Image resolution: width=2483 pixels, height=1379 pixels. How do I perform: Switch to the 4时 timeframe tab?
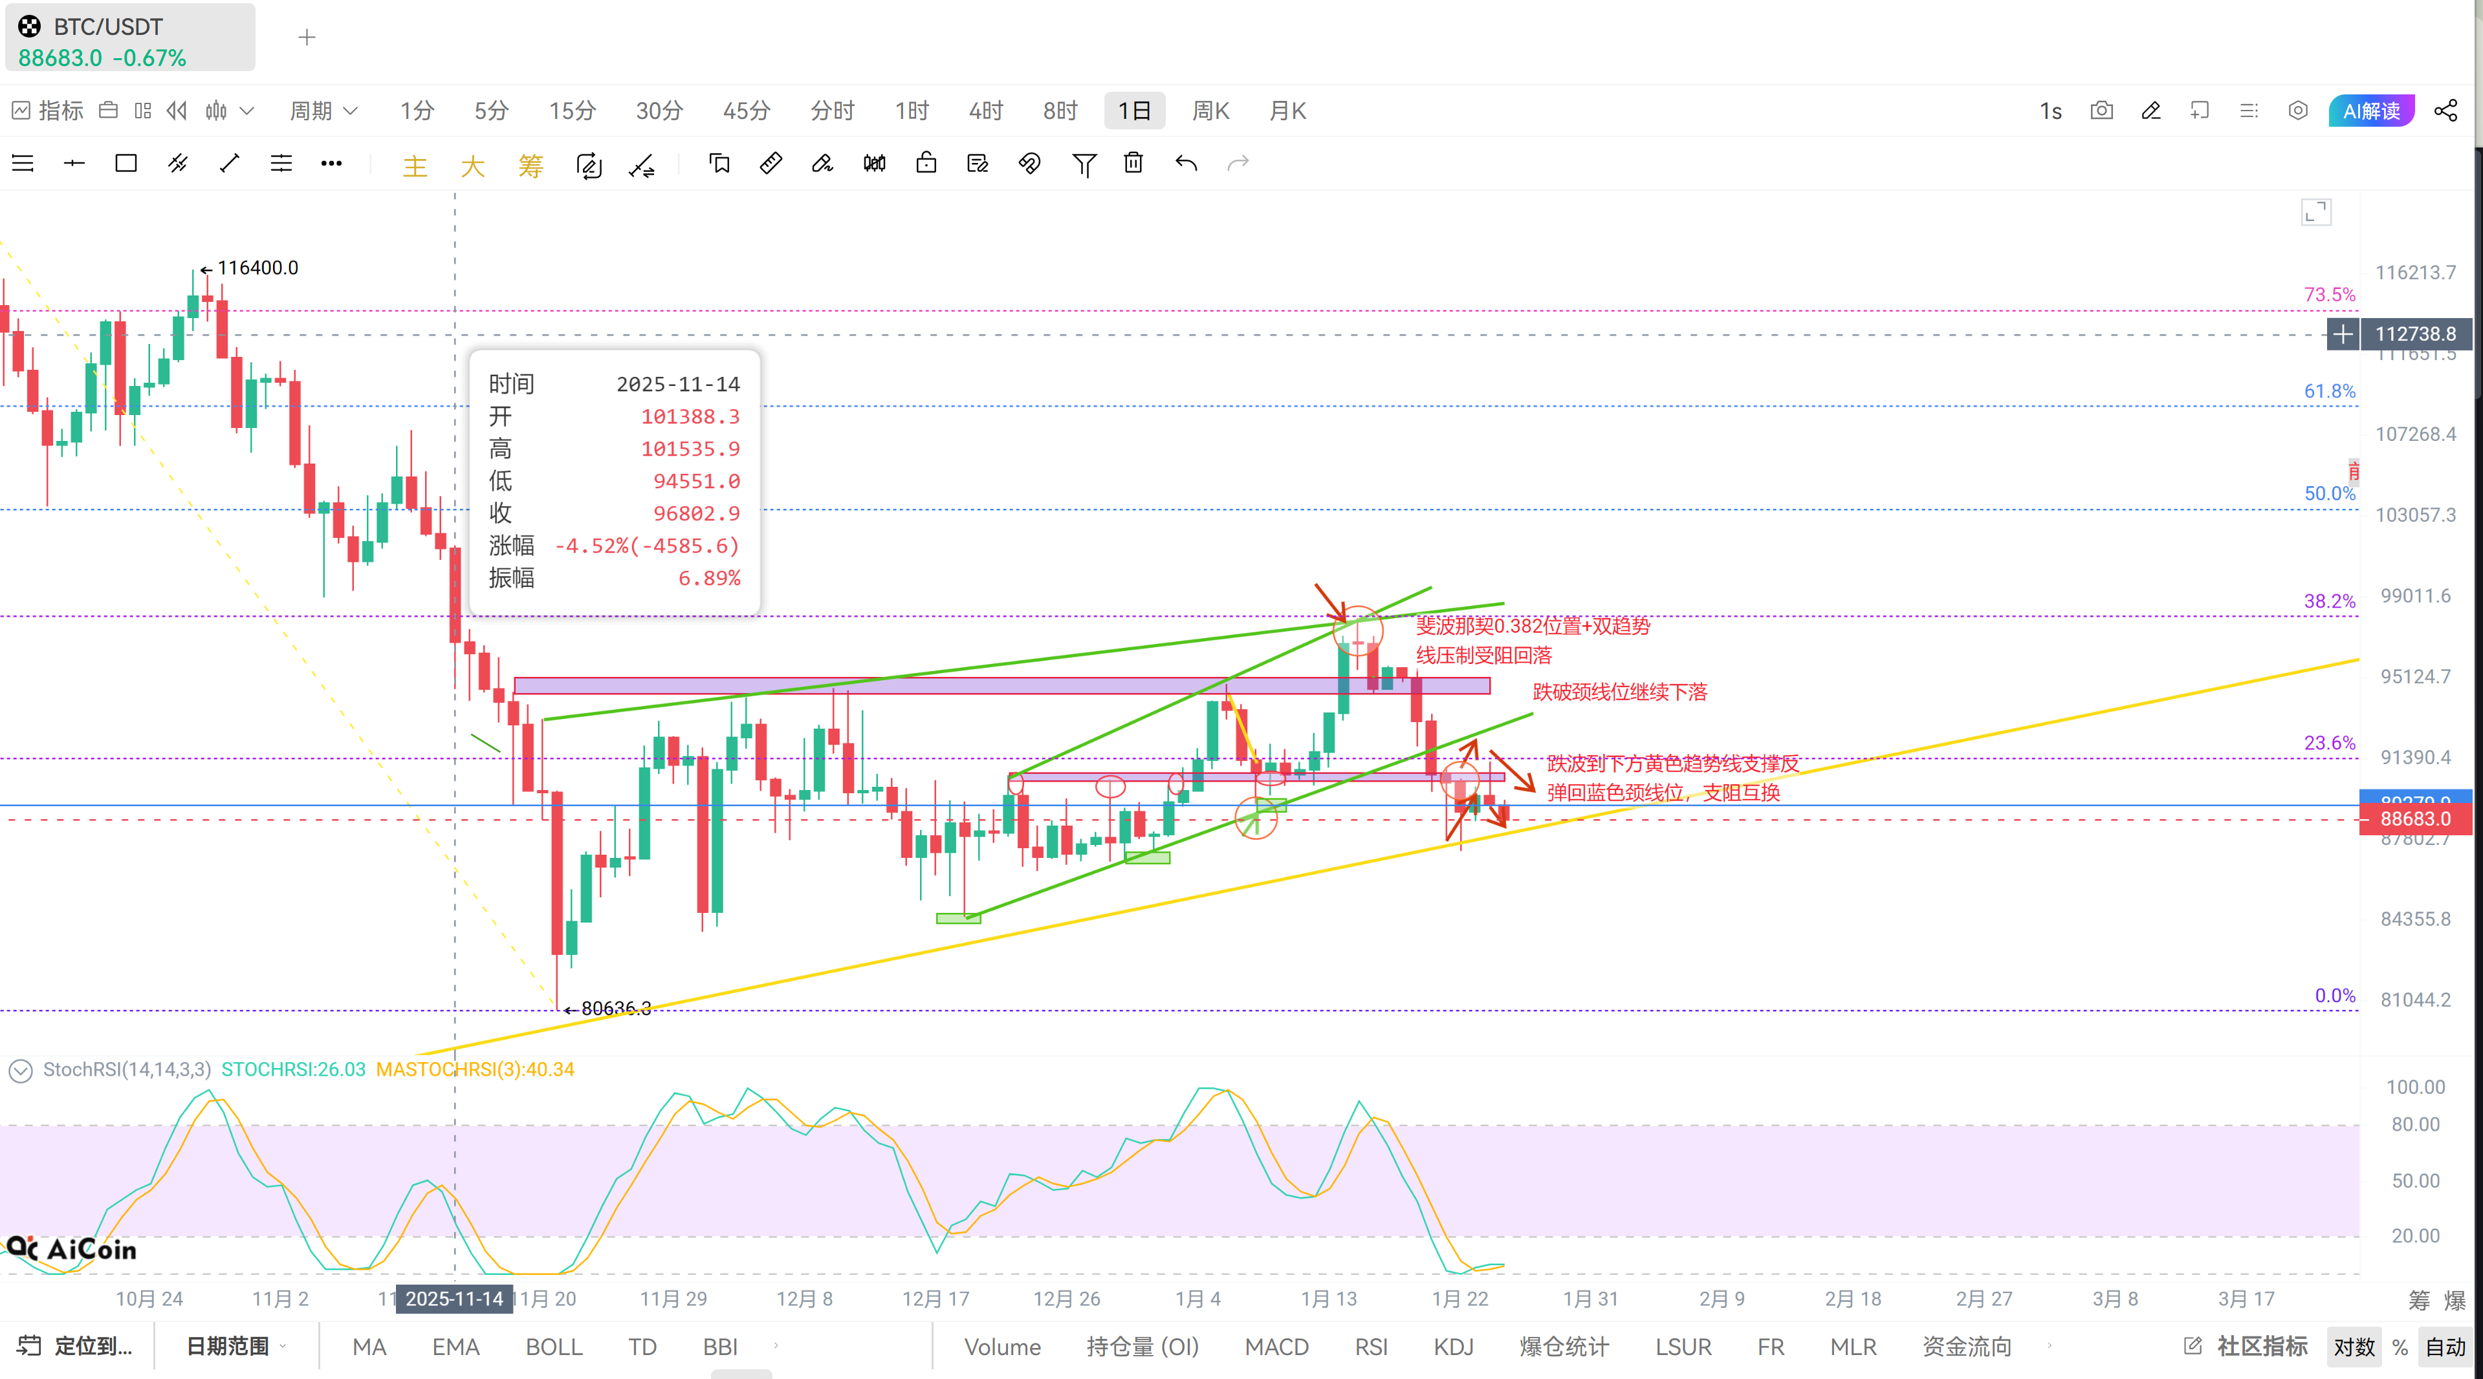[x=985, y=111]
